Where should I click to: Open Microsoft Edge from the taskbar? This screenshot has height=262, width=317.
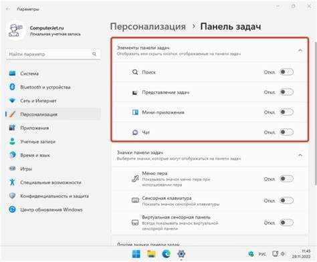[167, 254]
